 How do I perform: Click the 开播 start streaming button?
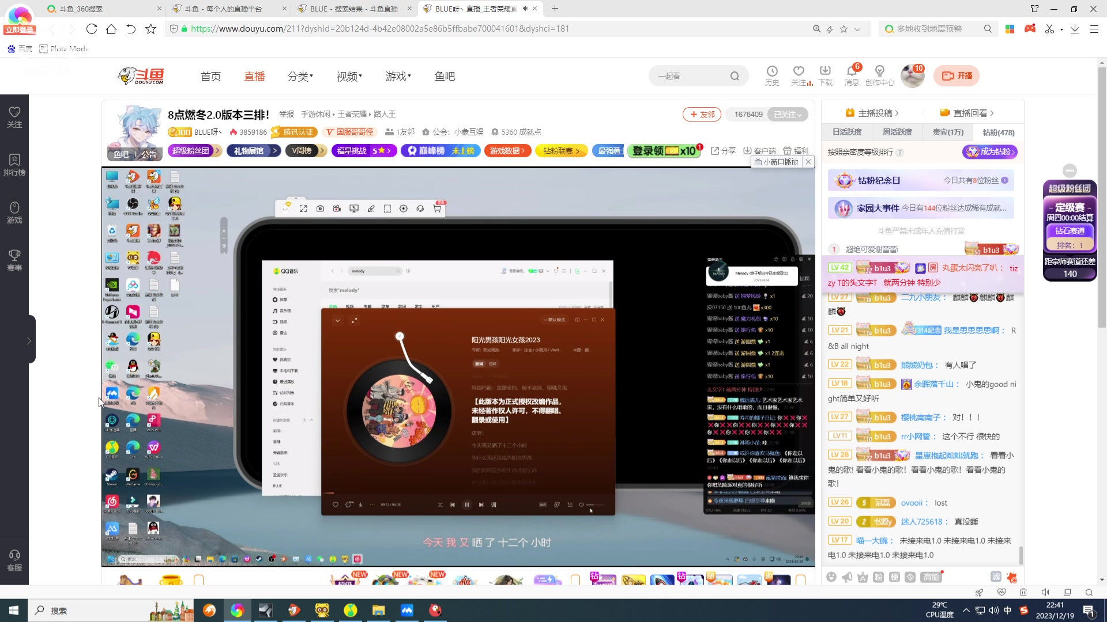957,76
